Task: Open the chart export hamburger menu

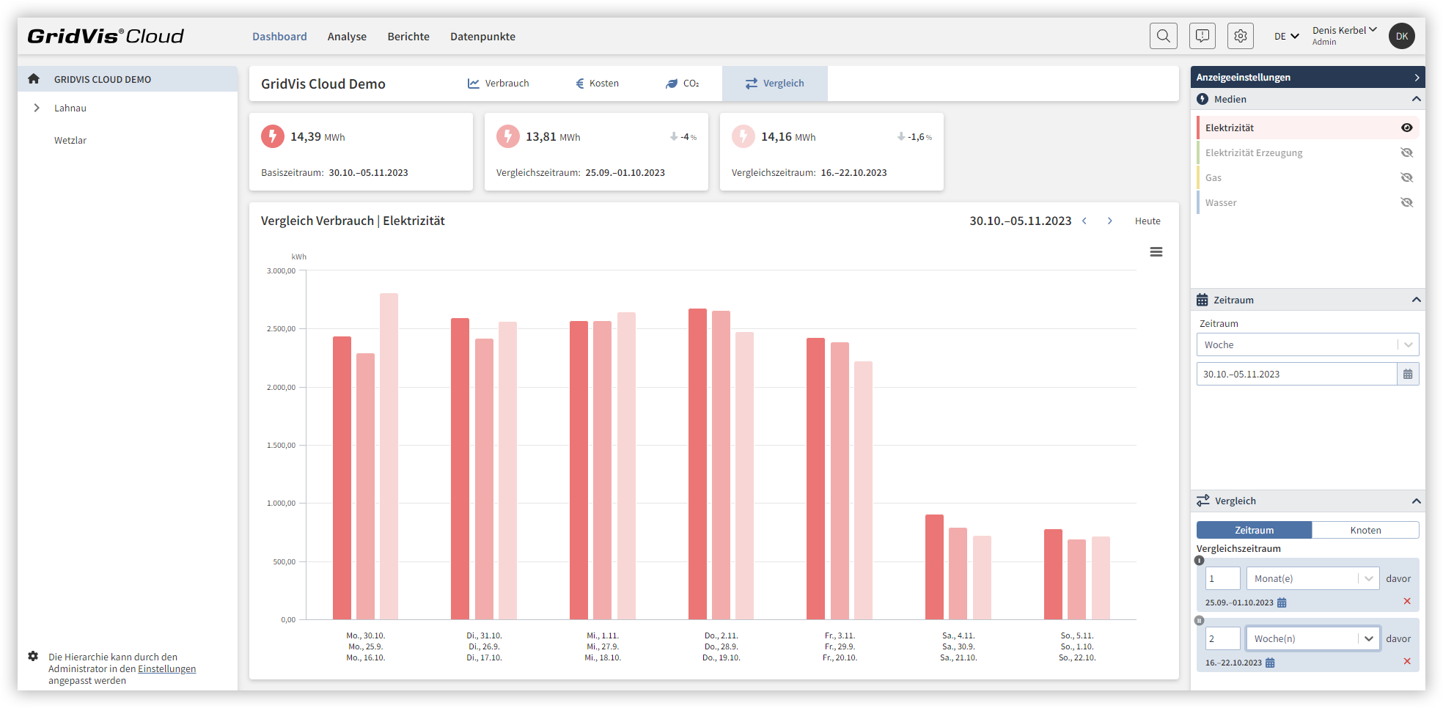Action: tap(1156, 251)
